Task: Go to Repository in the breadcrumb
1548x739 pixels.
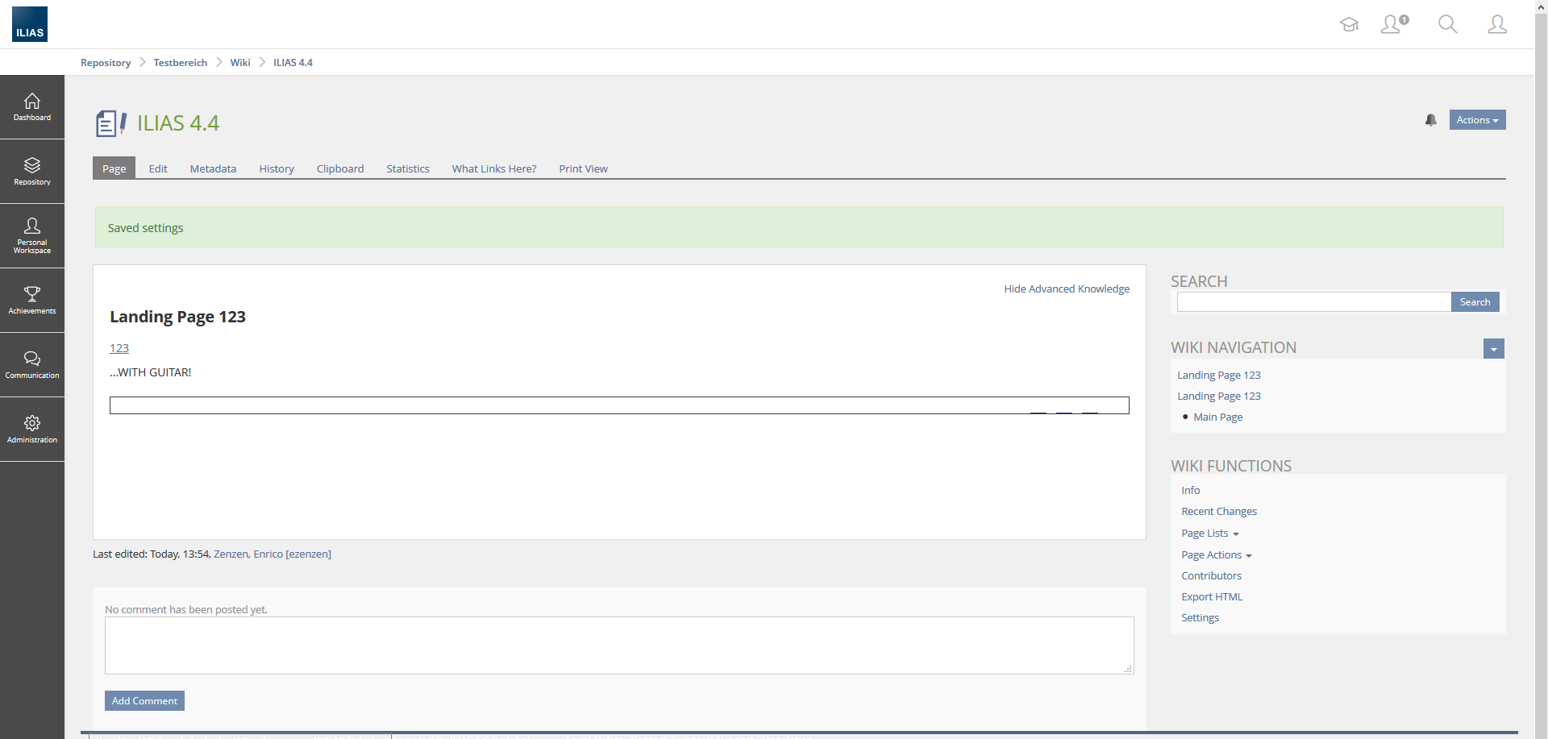Action: click(106, 63)
